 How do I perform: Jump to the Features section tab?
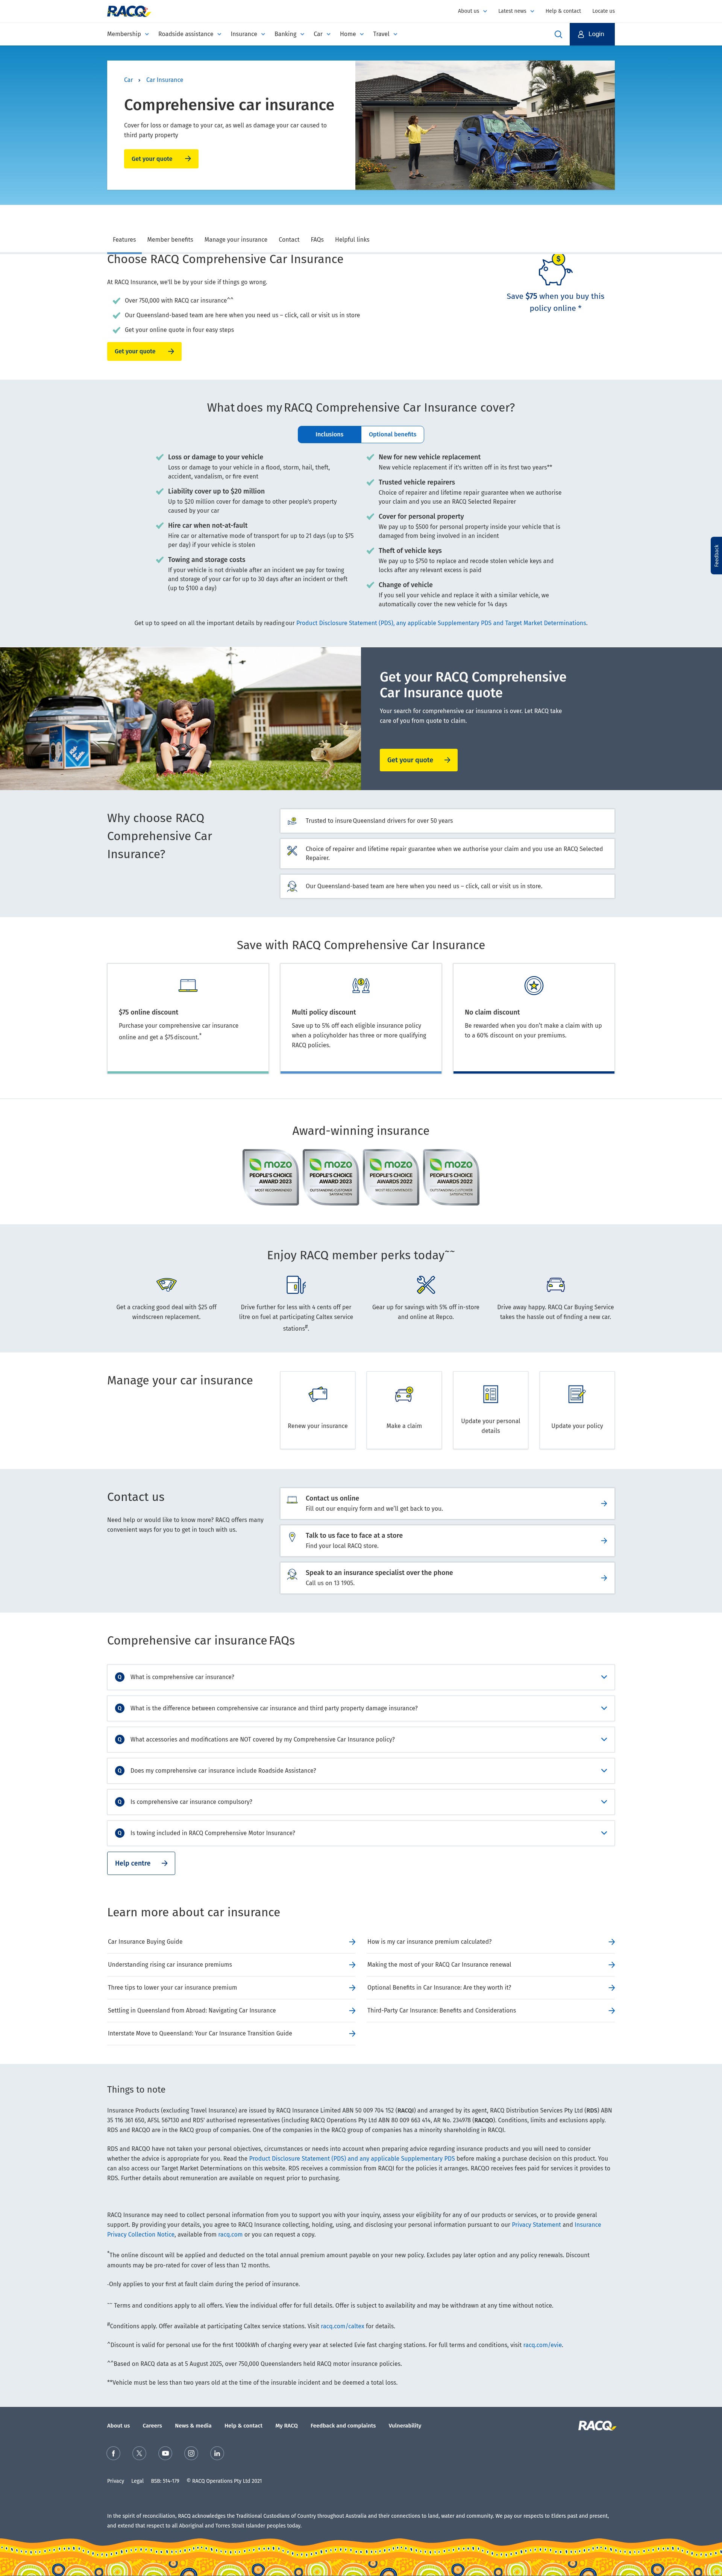coord(124,240)
